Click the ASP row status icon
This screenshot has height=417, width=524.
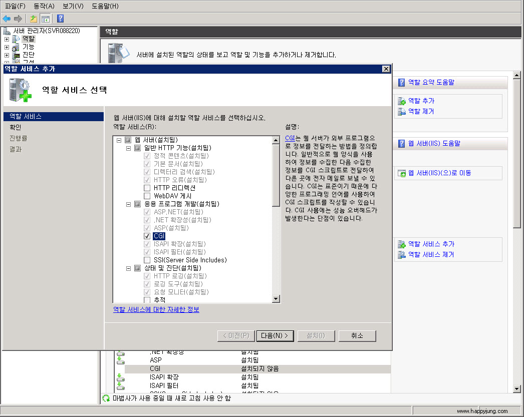click(121, 360)
